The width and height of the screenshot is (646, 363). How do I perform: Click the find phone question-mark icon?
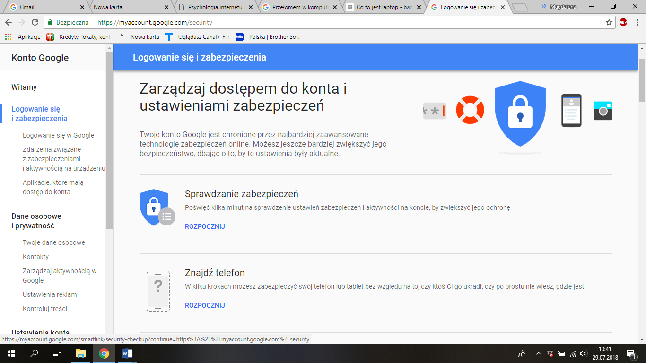(x=158, y=291)
